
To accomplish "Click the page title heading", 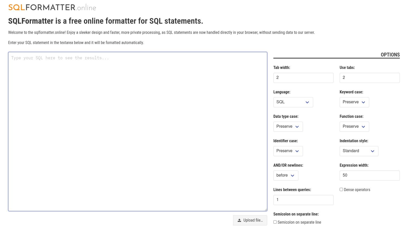I will click(106, 21).
